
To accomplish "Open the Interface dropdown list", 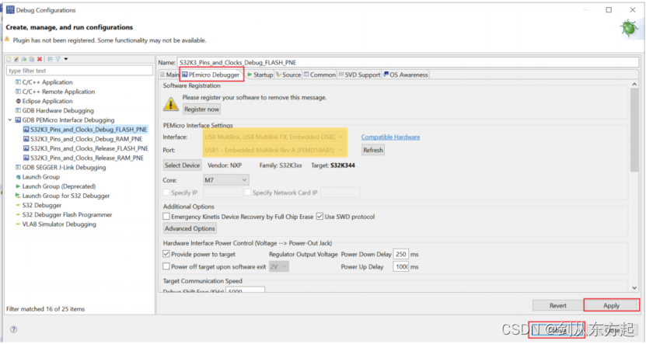I will point(274,137).
